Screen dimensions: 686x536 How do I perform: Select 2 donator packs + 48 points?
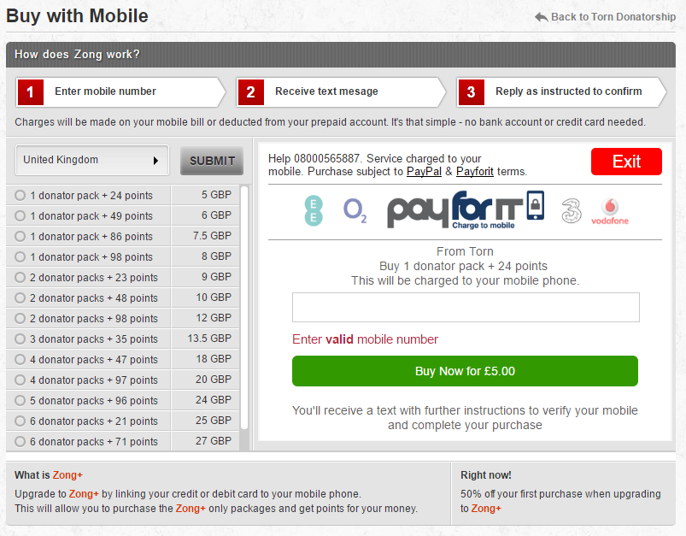click(21, 297)
